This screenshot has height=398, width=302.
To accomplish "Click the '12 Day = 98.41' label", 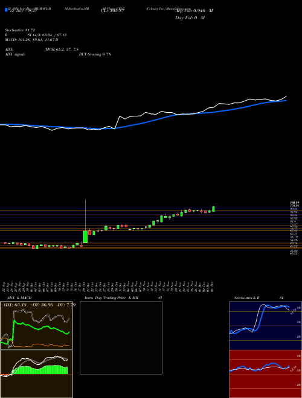I will (x=22, y=11).
